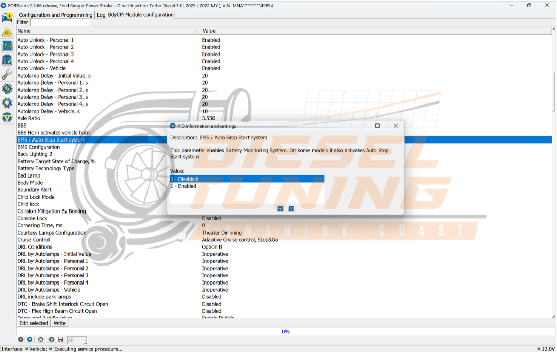Open the Vehicle information sidebar icon

[7, 16]
